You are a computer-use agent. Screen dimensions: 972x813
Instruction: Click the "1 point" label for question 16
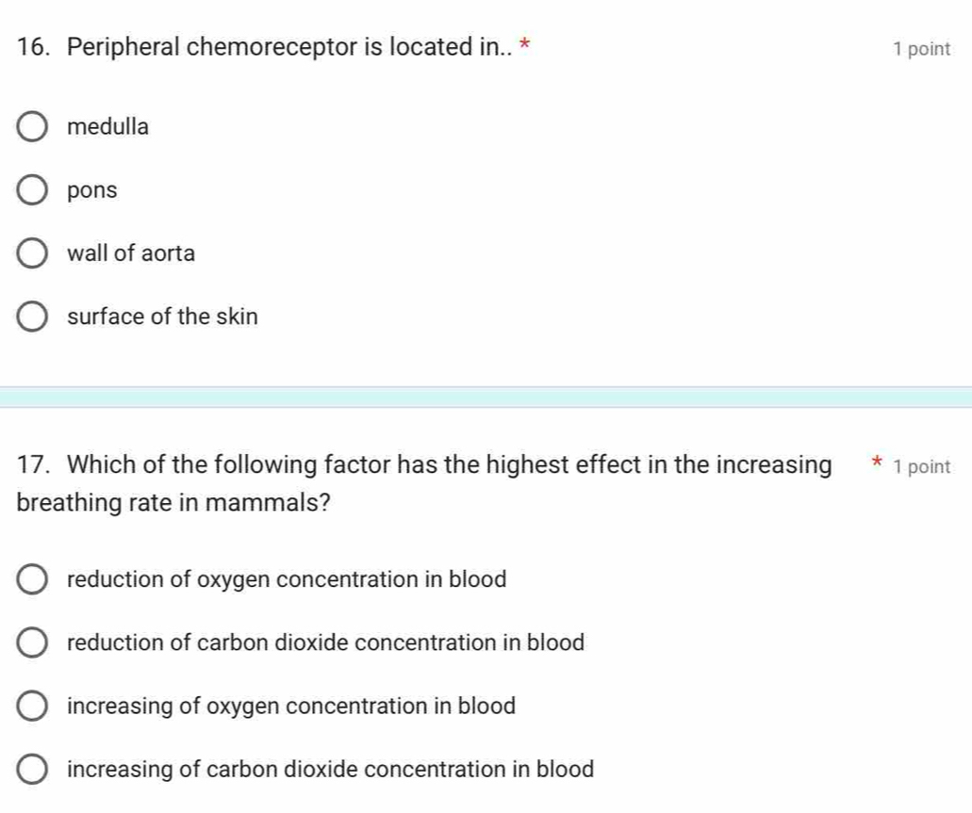pos(924,48)
